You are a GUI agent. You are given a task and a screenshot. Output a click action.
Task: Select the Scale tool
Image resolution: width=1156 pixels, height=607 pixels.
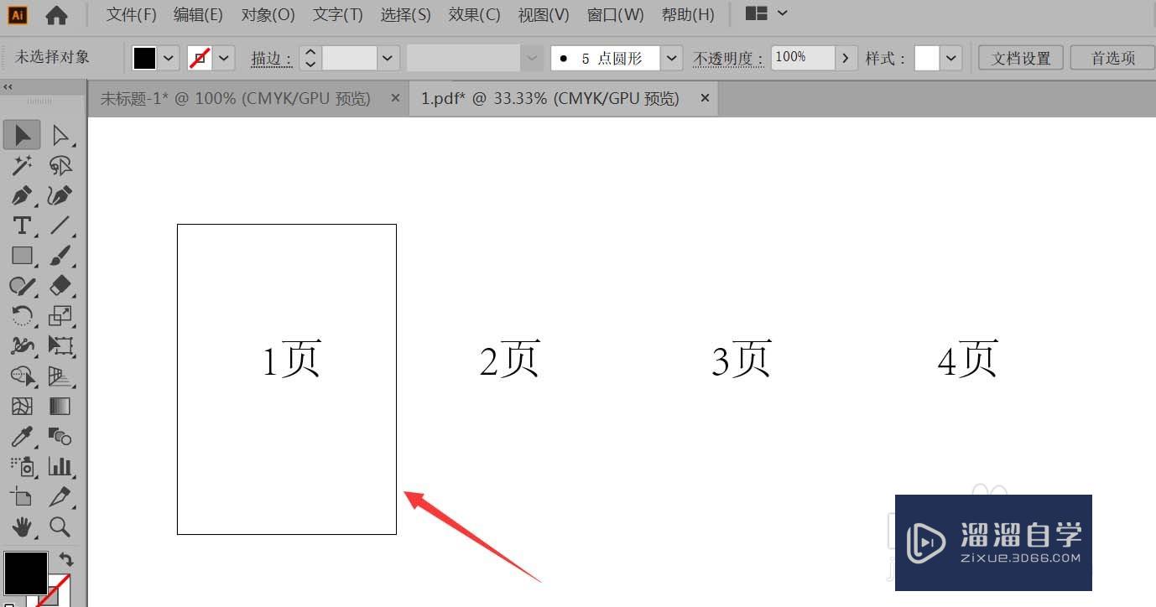[x=60, y=316]
